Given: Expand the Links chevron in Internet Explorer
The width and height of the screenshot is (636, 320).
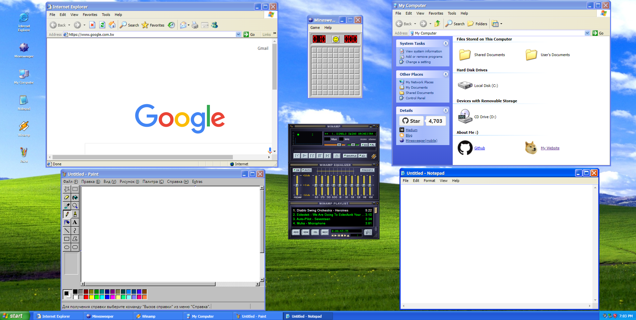Looking at the screenshot, I should point(274,33).
